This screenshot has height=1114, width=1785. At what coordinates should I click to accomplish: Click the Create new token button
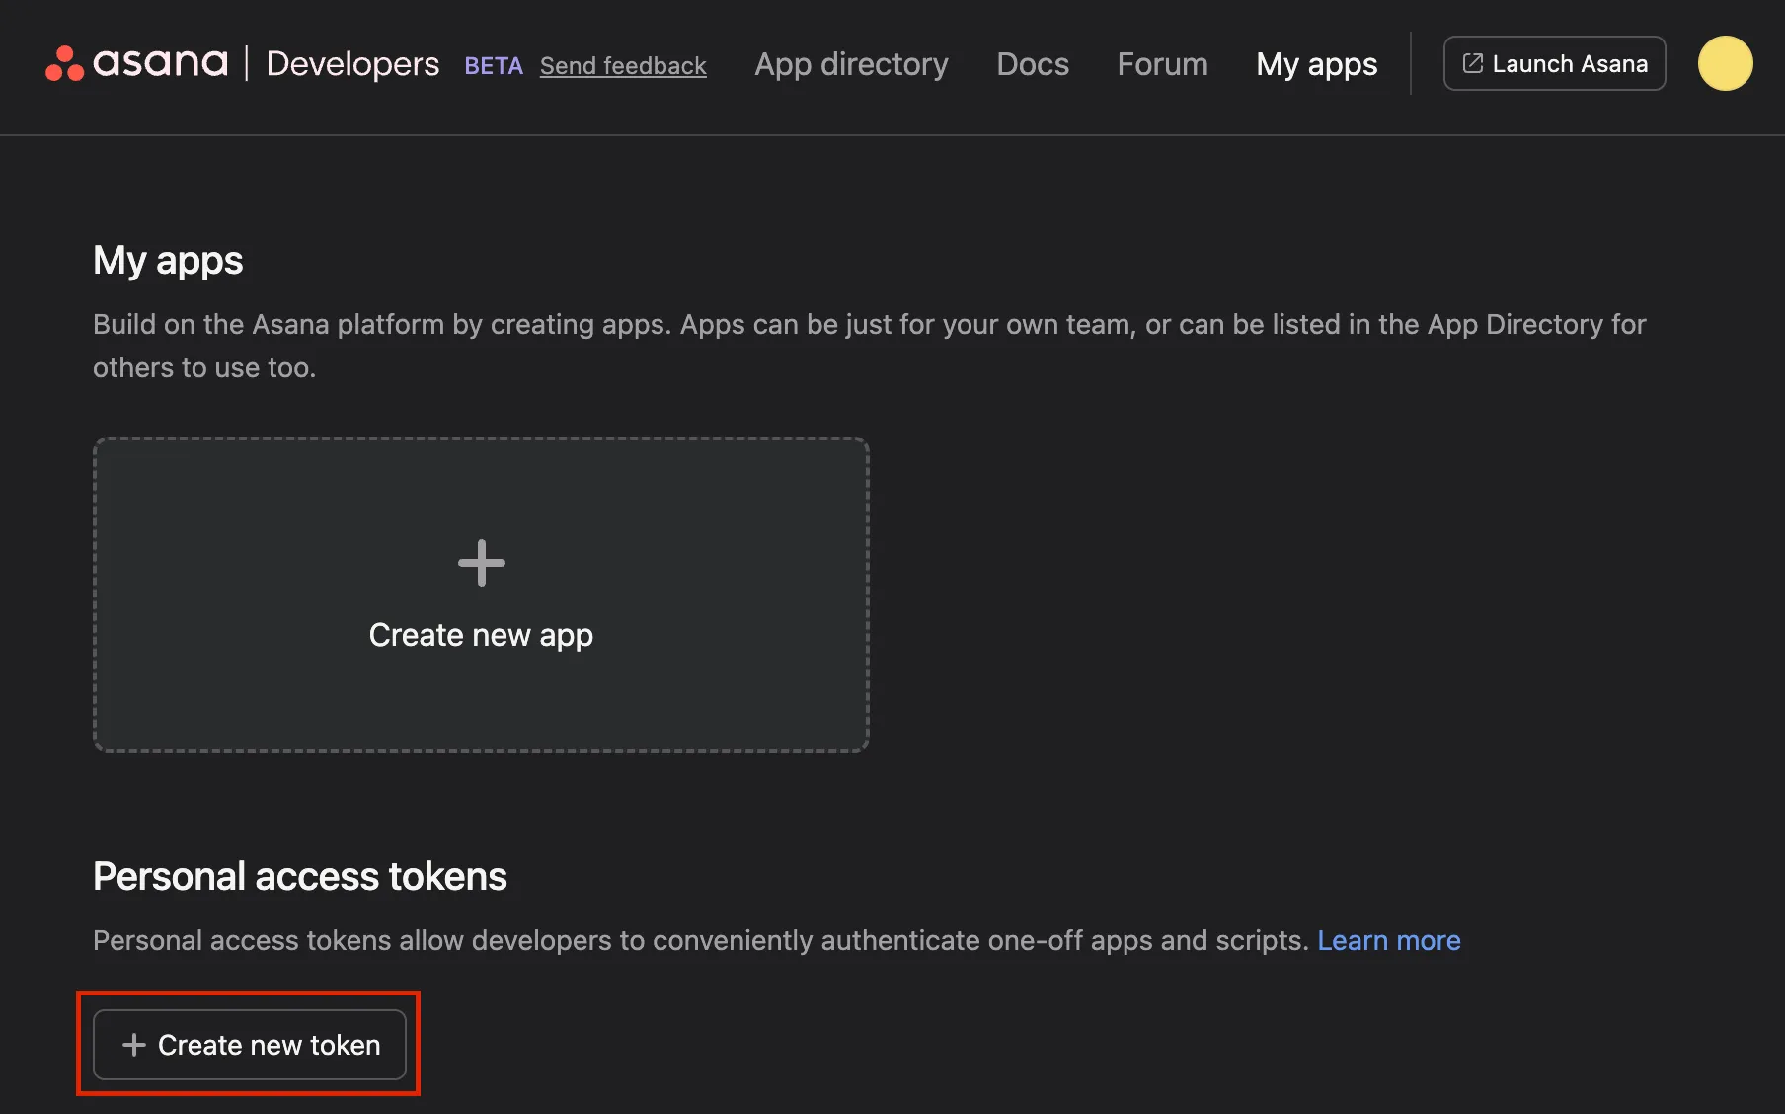(x=250, y=1045)
